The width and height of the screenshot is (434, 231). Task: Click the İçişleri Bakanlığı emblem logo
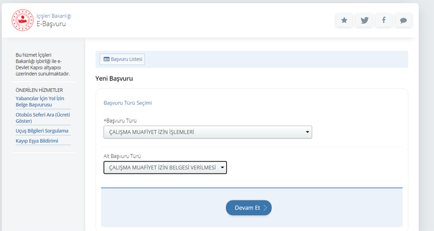pyautogui.click(x=23, y=20)
